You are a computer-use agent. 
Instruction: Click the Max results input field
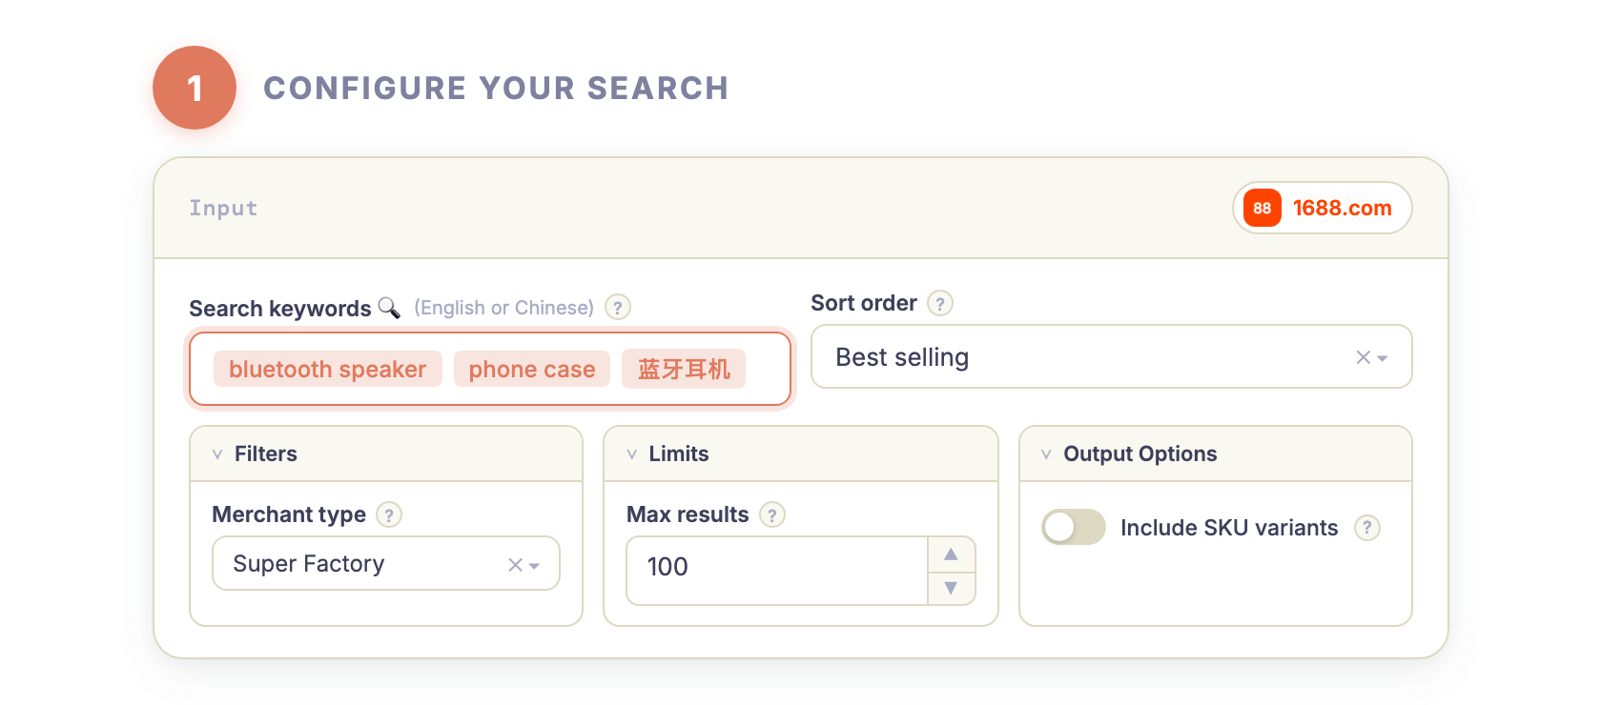point(777,568)
